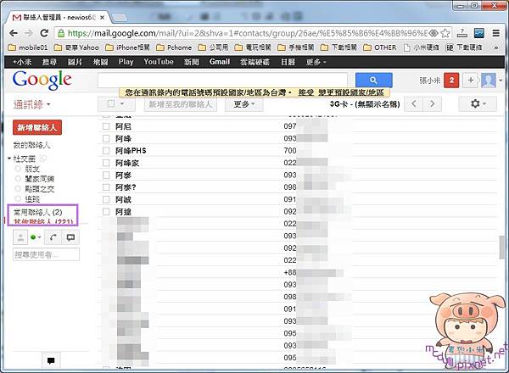509x373 pixels.
Task: Open the 通訊錄 dropdown menu
Action: 32,104
